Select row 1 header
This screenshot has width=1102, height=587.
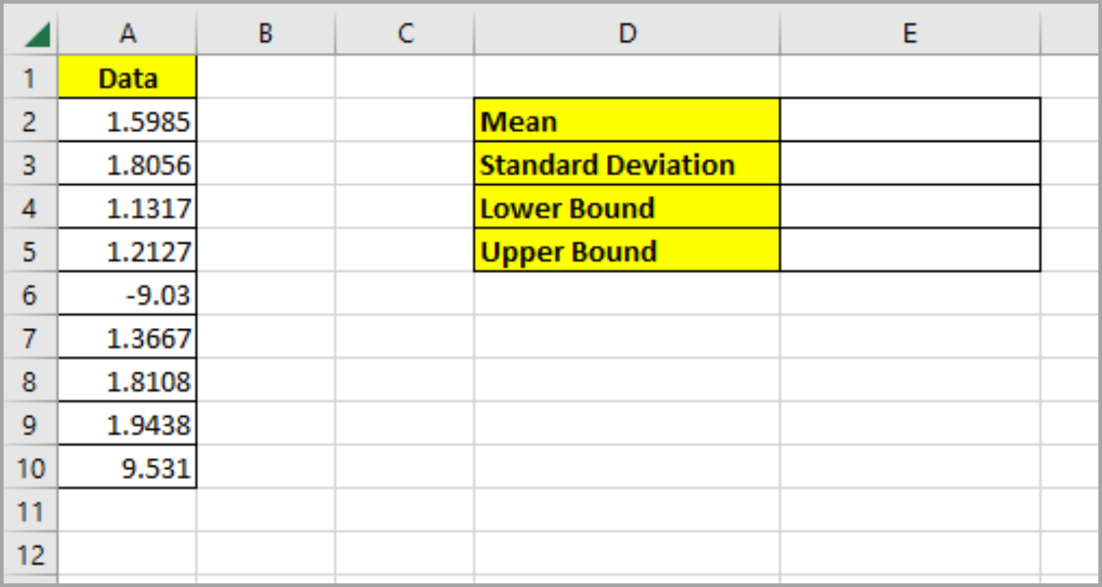tap(31, 76)
